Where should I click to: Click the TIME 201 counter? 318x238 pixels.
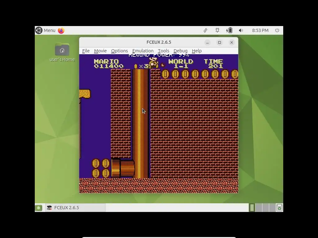pos(213,64)
